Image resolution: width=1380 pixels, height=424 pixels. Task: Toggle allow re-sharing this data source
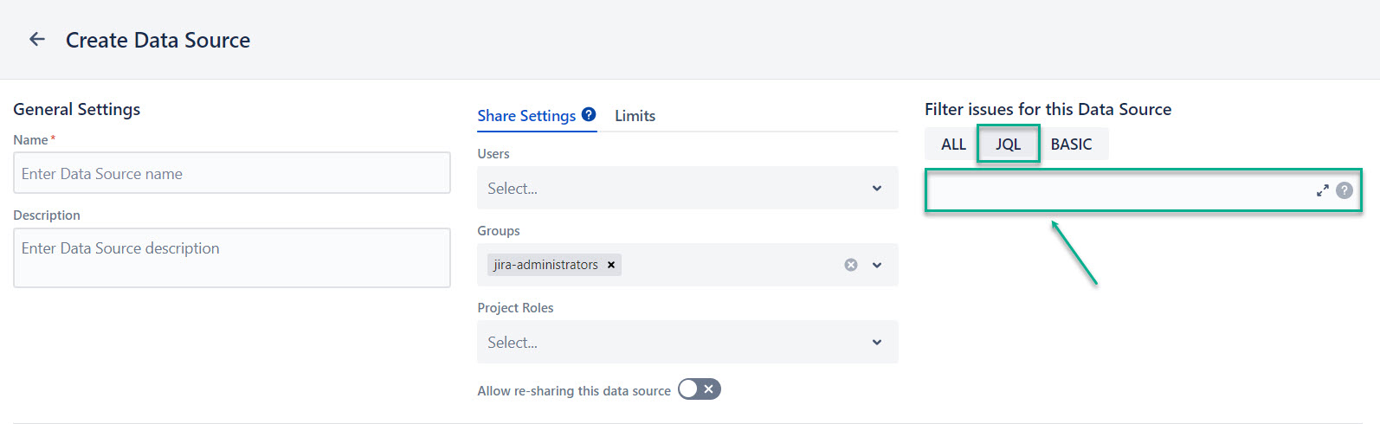point(700,389)
